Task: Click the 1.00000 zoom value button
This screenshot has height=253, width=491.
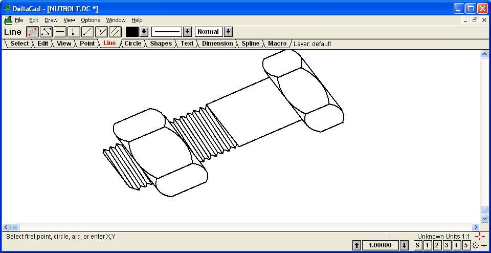Action: (380, 245)
